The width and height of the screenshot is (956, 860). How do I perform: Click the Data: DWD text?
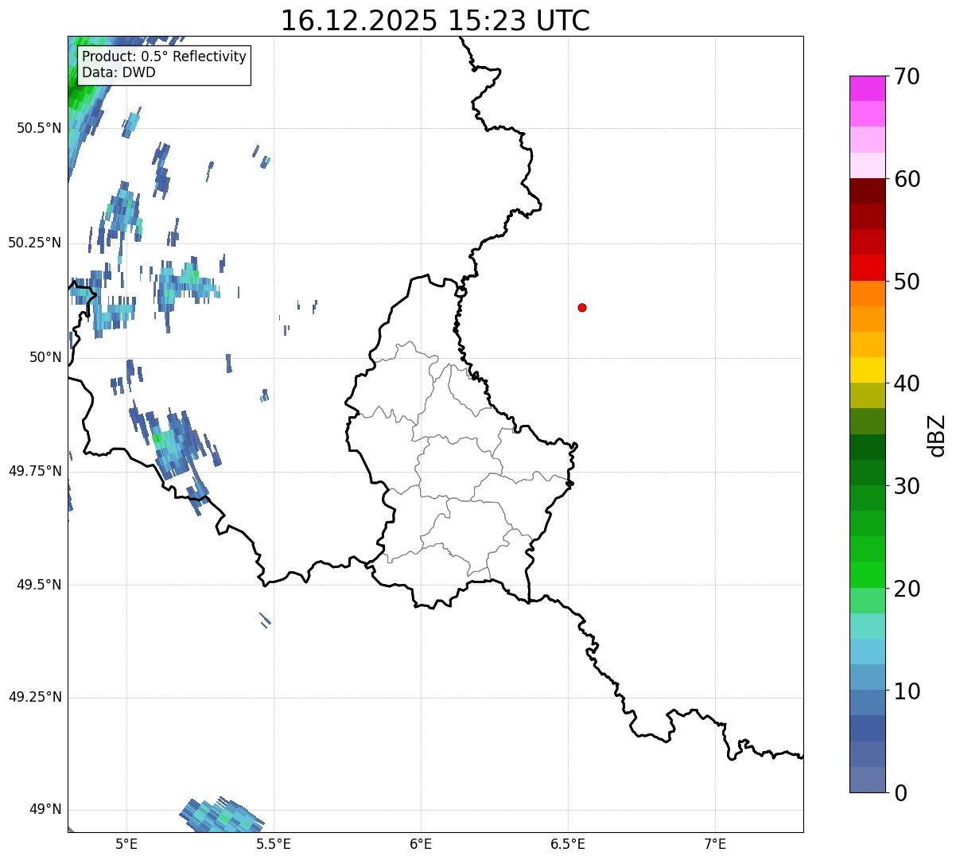click(119, 72)
